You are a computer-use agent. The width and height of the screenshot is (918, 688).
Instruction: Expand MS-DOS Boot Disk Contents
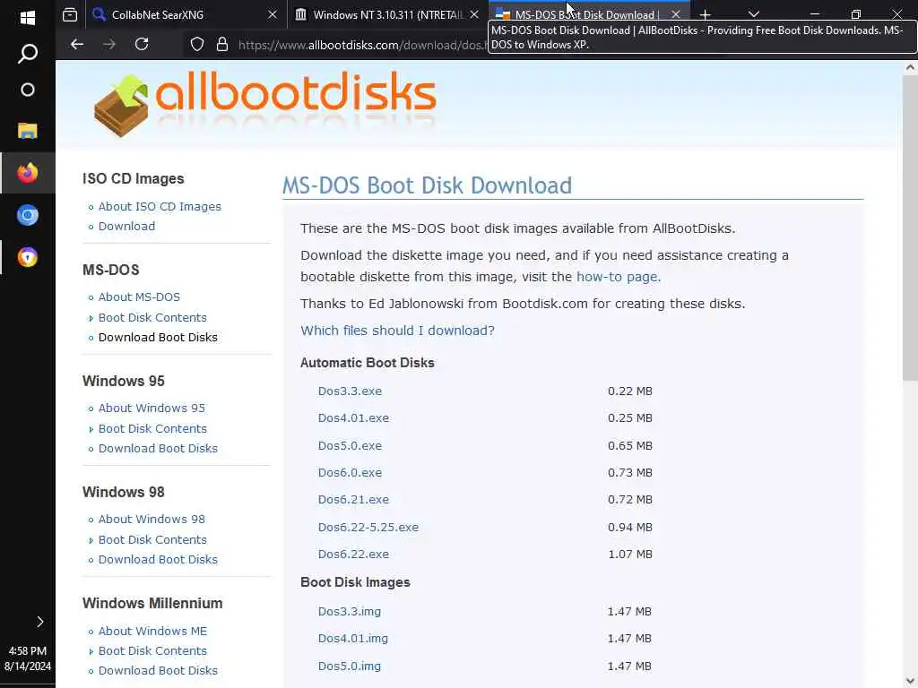pyautogui.click(x=152, y=318)
